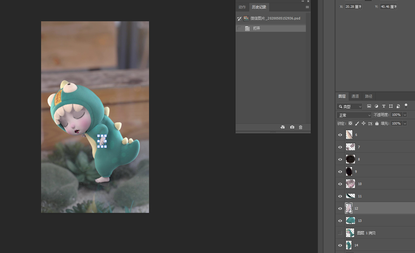
Task: Create new snapshot camera icon
Action: coord(292,127)
